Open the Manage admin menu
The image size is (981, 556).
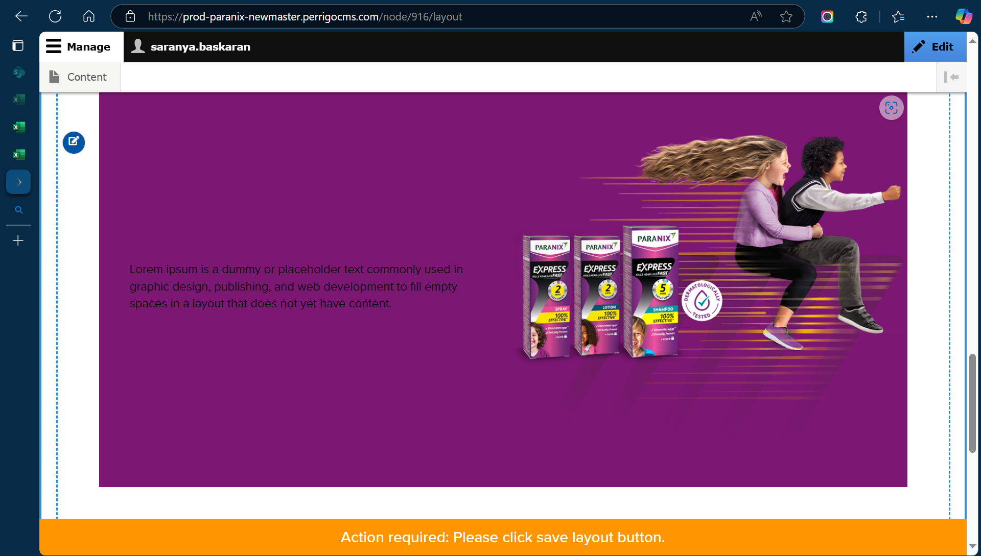coord(81,46)
